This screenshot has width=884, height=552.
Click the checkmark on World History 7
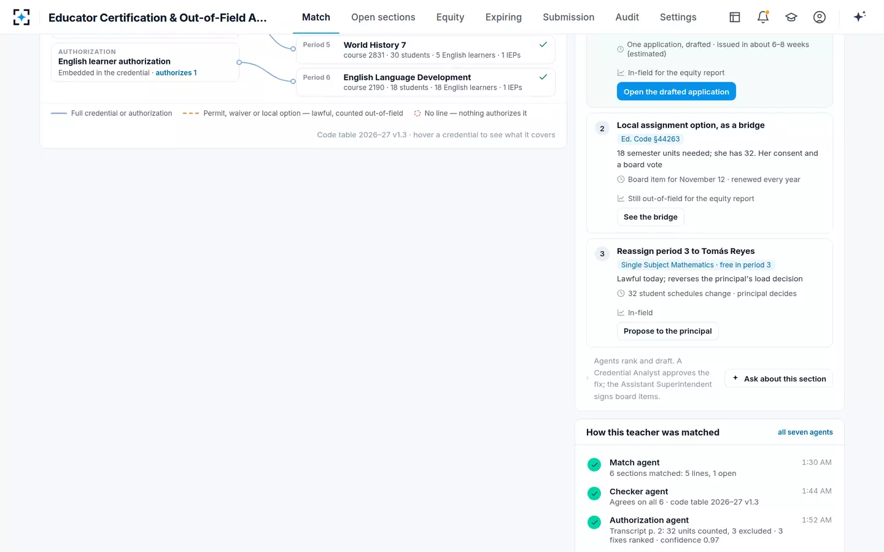[543, 45]
